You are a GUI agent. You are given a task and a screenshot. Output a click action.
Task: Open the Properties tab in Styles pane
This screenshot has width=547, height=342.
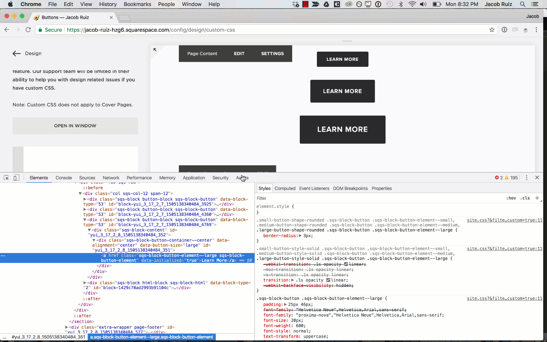pos(382,188)
